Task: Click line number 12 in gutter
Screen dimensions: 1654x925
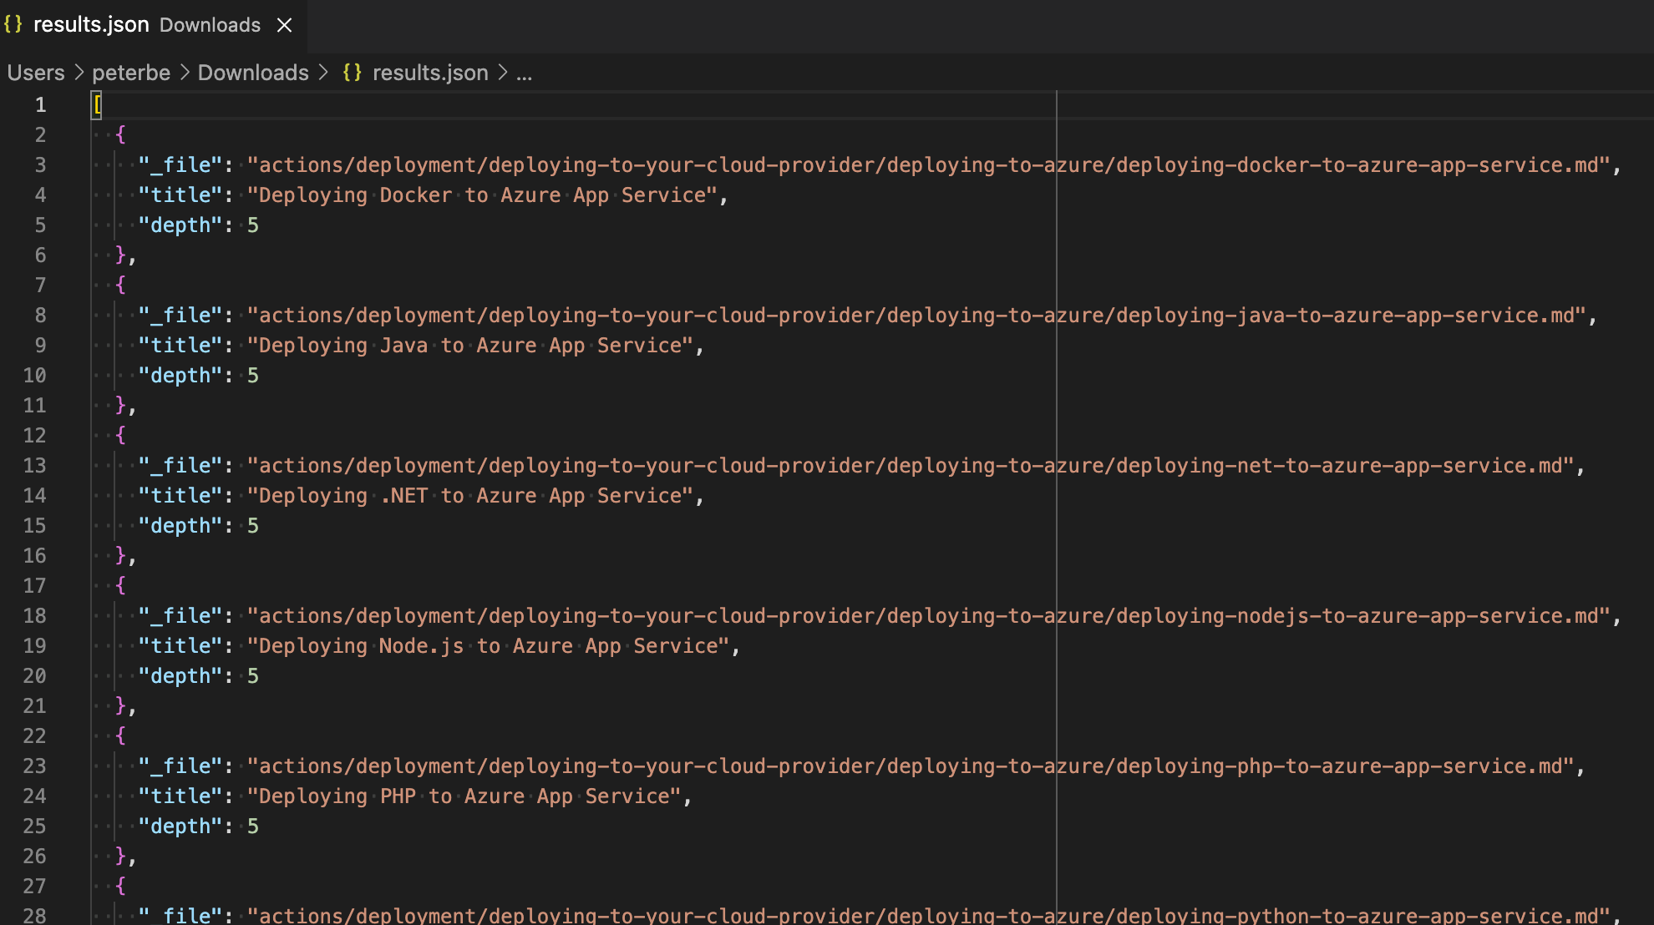Action: 34,435
